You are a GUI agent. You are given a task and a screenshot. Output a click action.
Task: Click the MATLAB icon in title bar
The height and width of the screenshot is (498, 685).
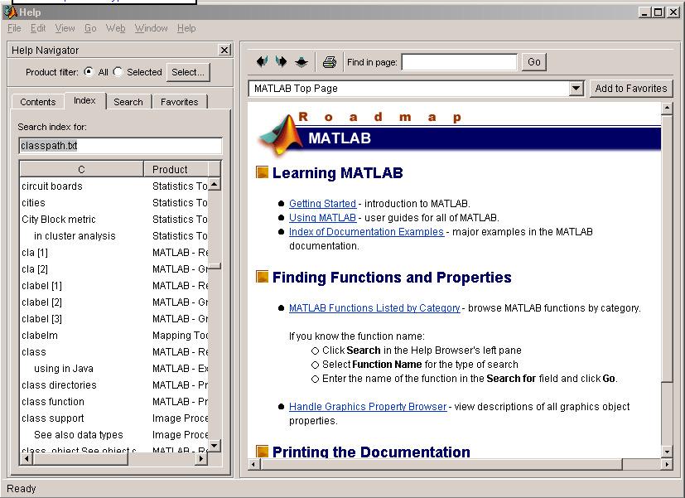(10, 12)
